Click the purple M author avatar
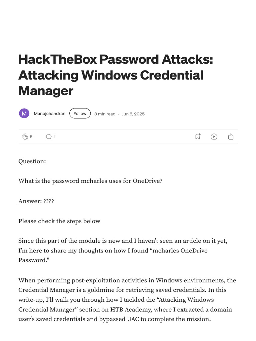Screen dimensions: 256x341 pyautogui.click(x=24, y=114)
